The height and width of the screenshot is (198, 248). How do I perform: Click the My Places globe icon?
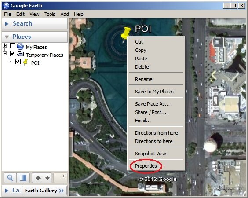point(20,46)
